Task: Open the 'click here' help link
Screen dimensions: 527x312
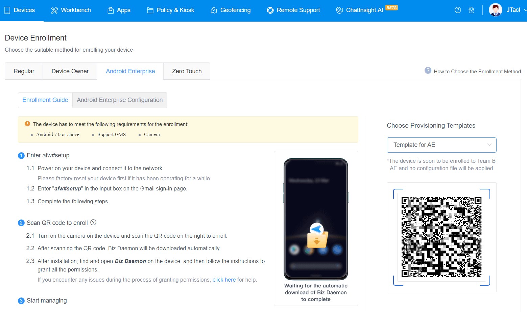Action: coord(224,280)
